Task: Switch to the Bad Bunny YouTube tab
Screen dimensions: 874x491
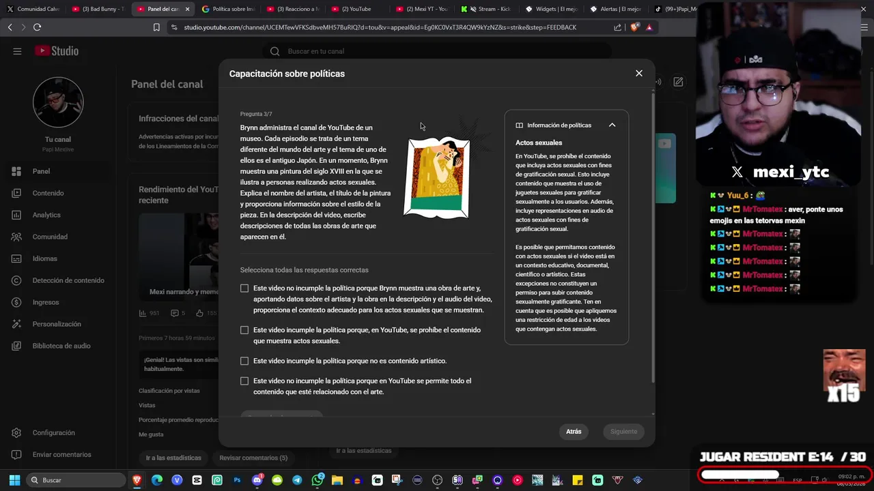Action: (98, 9)
